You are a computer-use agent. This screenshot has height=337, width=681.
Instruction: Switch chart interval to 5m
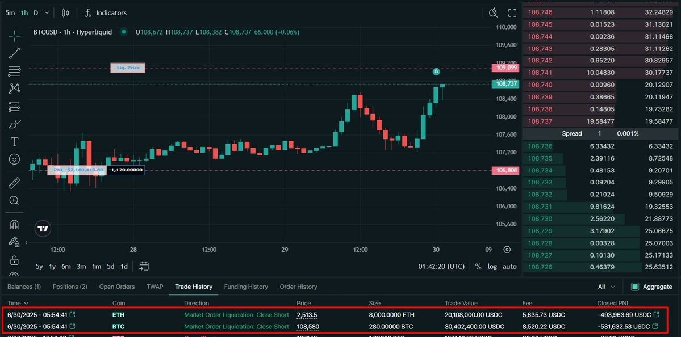10,13
